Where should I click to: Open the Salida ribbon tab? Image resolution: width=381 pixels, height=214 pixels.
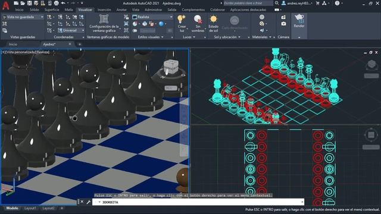(x=172, y=10)
